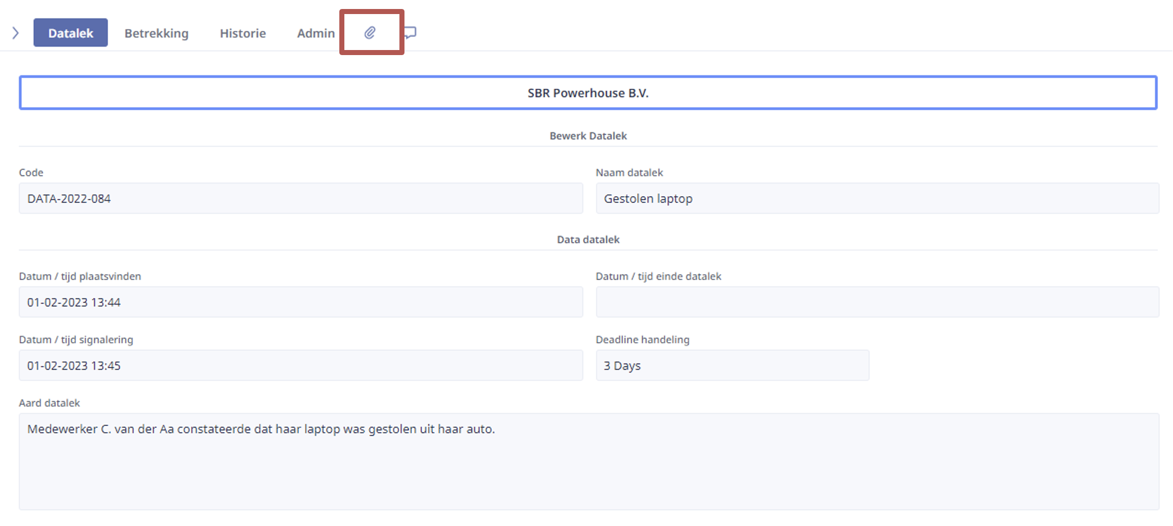
Task: Go to the Admin tab
Action: tap(316, 33)
